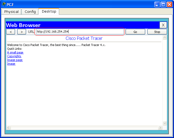Click the Stop button

[x=157, y=32]
